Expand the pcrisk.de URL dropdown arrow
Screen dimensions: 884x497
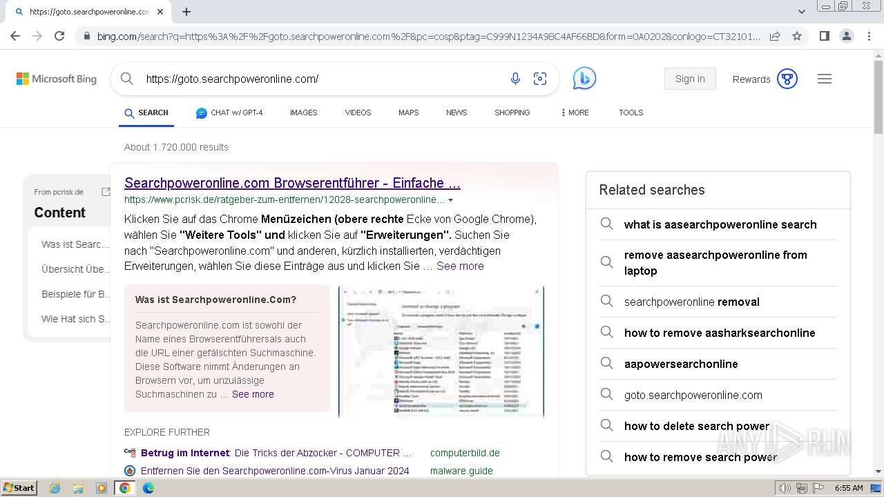point(451,200)
